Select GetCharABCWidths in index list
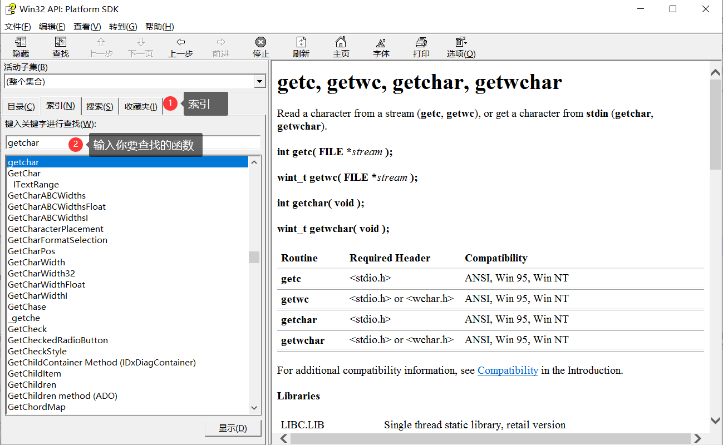The width and height of the screenshot is (723, 445). click(47, 196)
